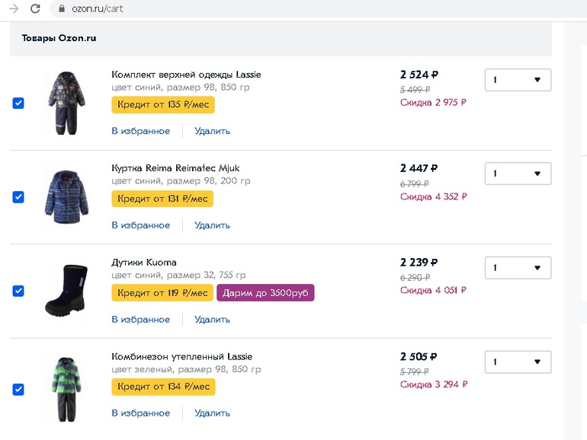Screen dimensions: 587x440
Task: Expand quantity selector for Reima jacket
Action: [x=518, y=174]
